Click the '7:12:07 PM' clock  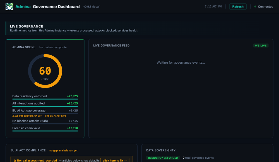pyautogui.click(x=213, y=7)
